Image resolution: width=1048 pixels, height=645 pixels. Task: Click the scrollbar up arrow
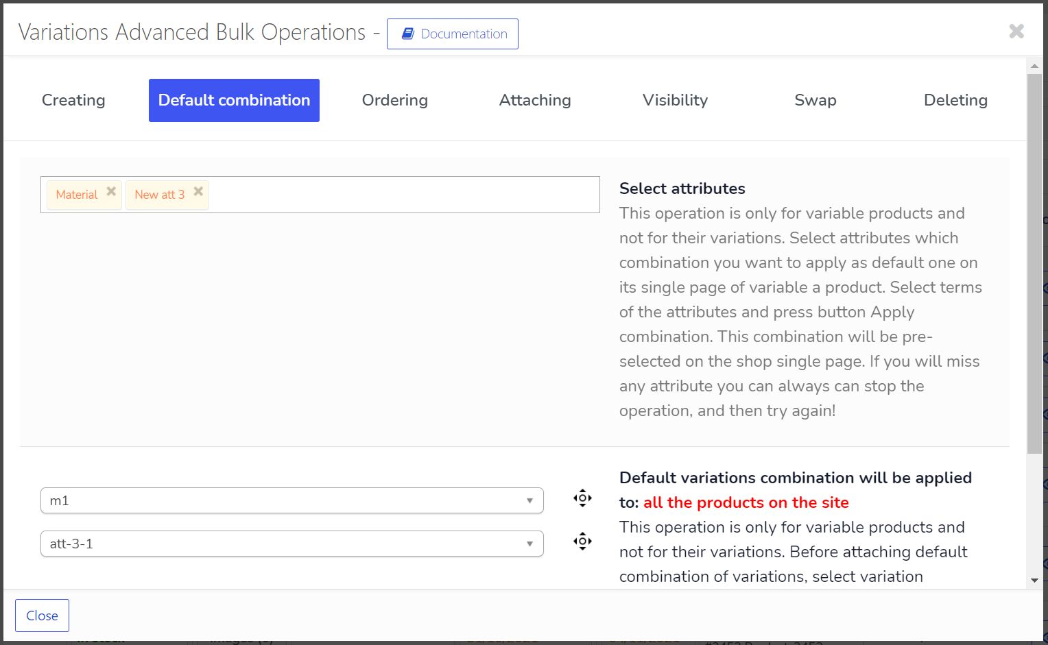coord(1034,66)
